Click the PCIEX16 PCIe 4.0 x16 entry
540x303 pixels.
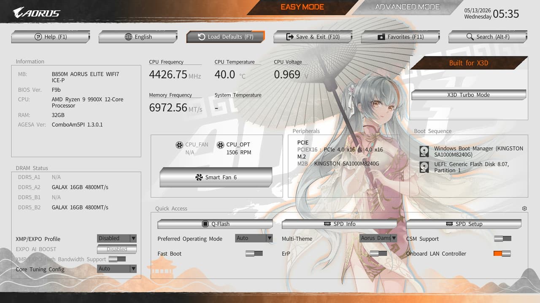tap(340, 150)
